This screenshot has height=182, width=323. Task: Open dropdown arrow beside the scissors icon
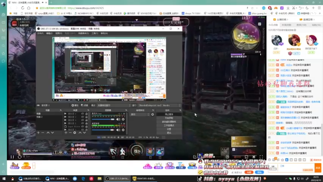click(x=296, y=8)
